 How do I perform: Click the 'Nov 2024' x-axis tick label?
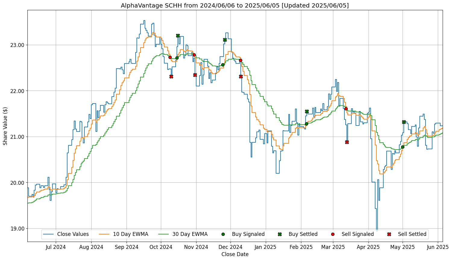[196, 247]
